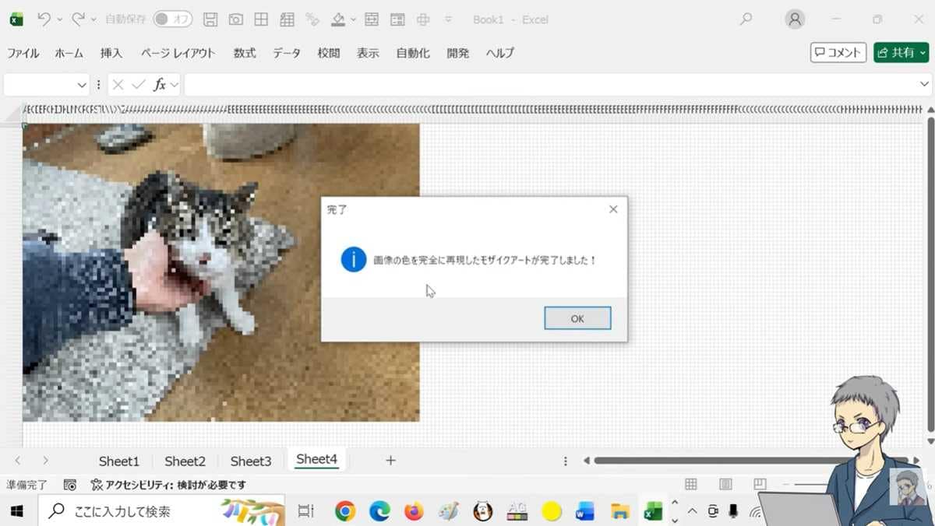Switch to the 数式 ribbon tab

pyautogui.click(x=245, y=53)
